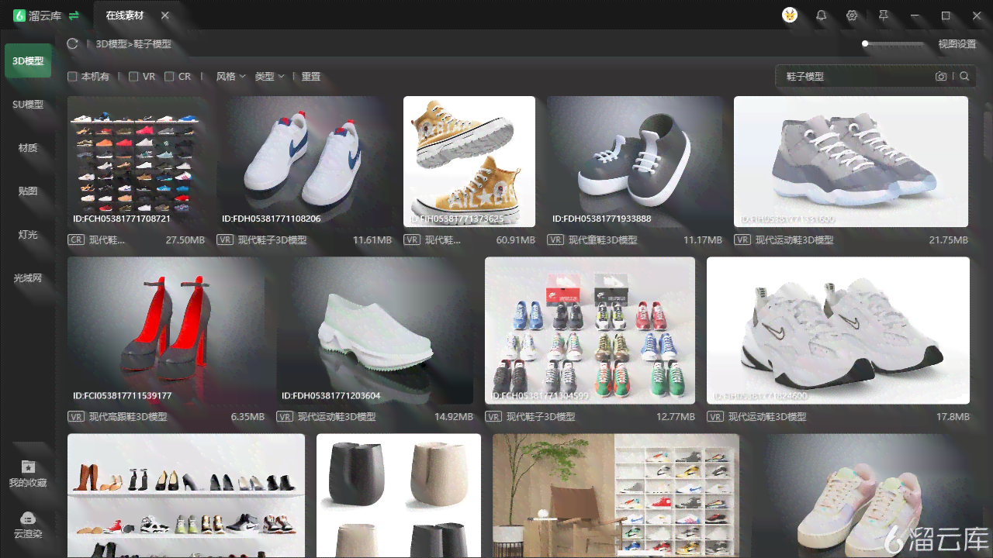Screen dimensions: 993x558
Task: Click the 现代童鞋3D模型 title
Action: [603, 240]
